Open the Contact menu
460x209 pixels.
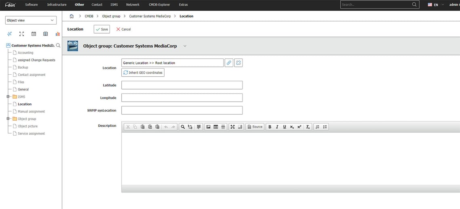coord(97,5)
